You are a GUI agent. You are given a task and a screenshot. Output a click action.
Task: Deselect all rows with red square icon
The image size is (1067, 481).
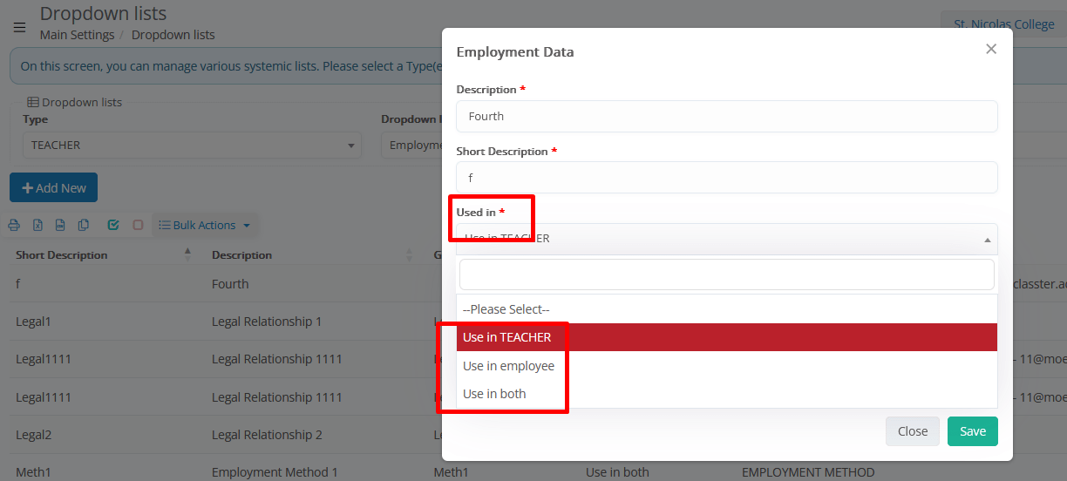click(x=138, y=225)
